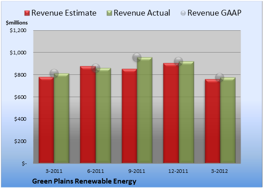Click the '6-2011' x-axis label

tap(96, 171)
